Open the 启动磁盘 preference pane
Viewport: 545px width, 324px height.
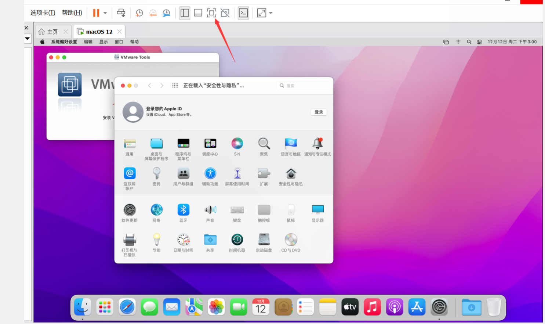click(264, 243)
